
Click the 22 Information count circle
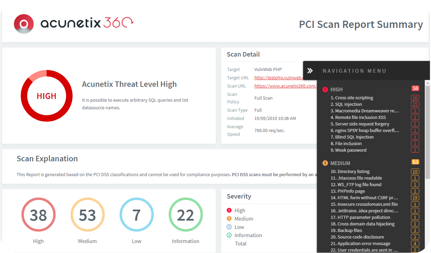coord(186,215)
